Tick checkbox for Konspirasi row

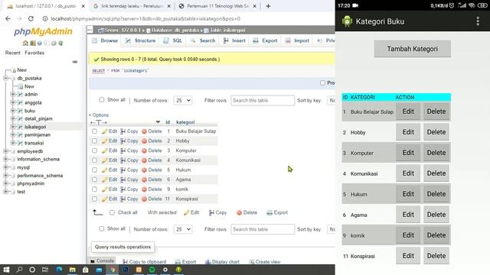tap(94, 199)
